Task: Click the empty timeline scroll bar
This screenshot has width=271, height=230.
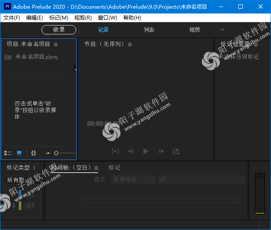Action: [x=161, y=200]
